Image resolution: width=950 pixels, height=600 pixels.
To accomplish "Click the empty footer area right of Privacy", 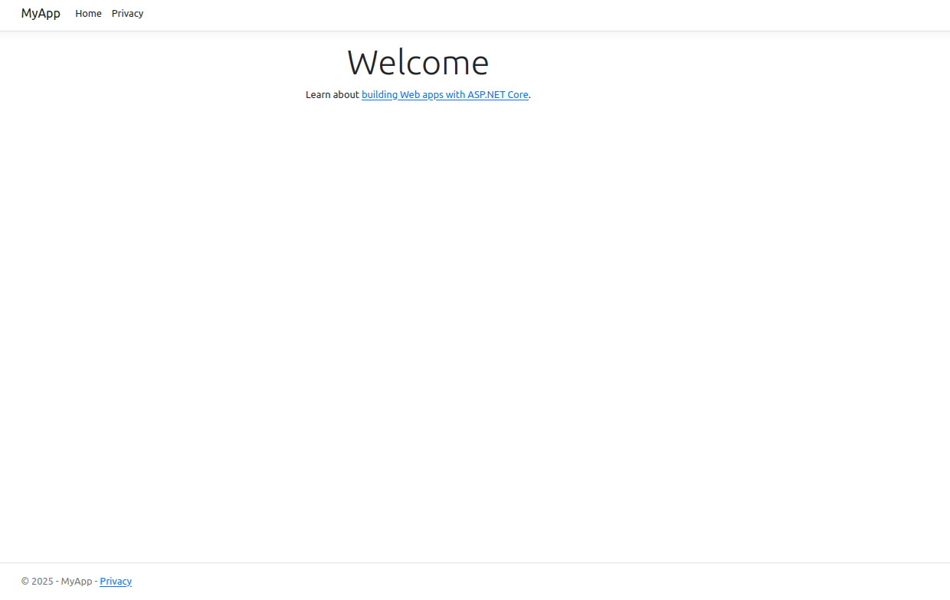I will (536, 582).
